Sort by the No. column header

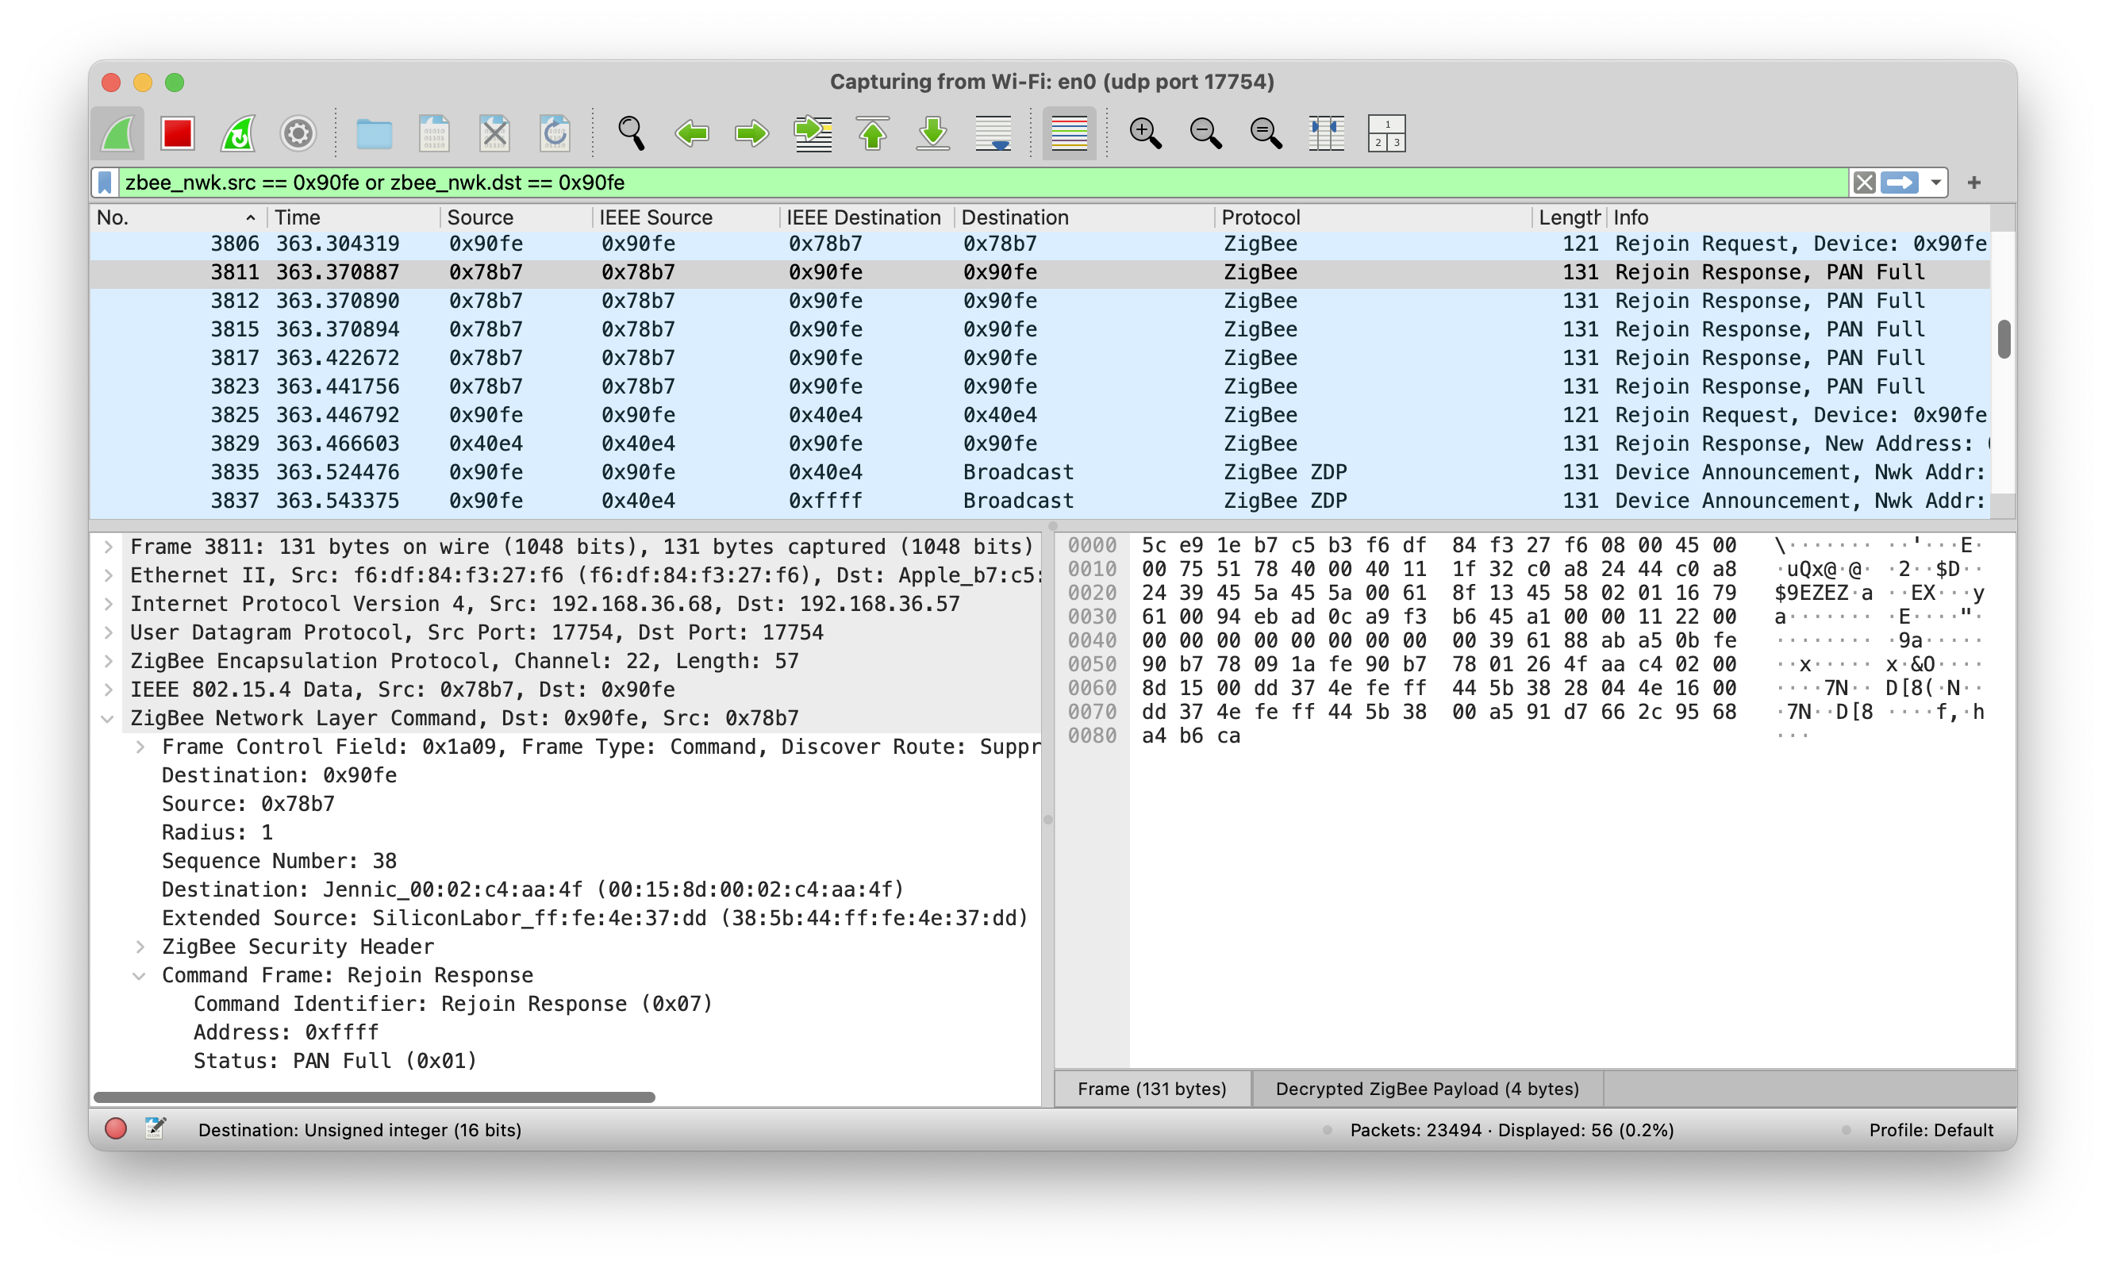tap(177, 218)
